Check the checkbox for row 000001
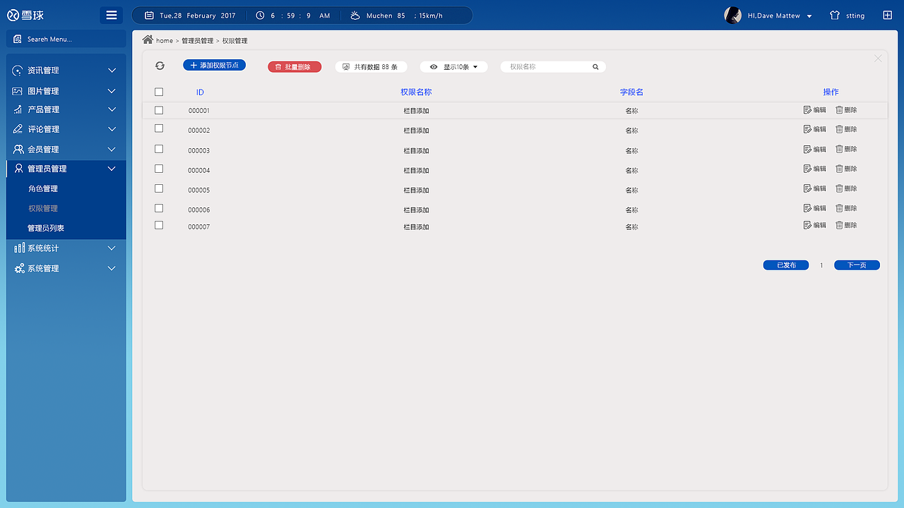Image resolution: width=904 pixels, height=508 pixels. point(159,111)
